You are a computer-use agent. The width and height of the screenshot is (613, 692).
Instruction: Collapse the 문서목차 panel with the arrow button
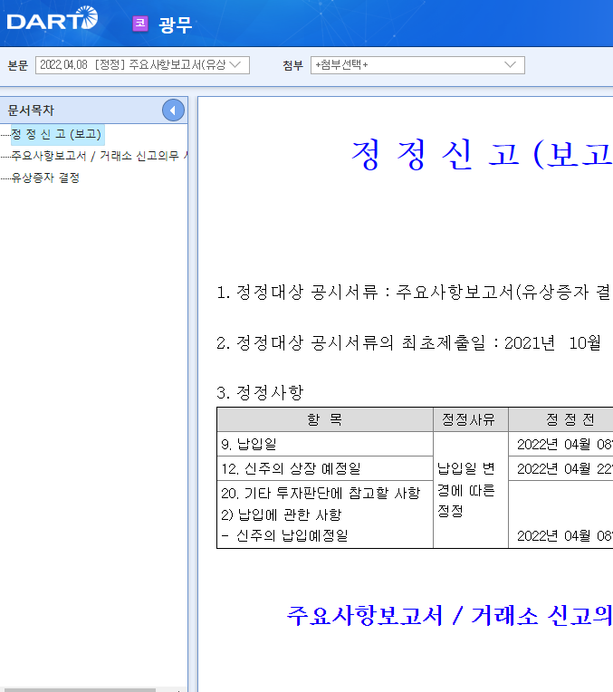pyautogui.click(x=173, y=111)
